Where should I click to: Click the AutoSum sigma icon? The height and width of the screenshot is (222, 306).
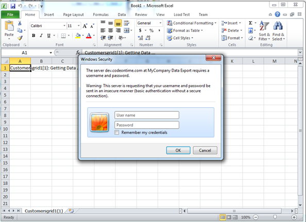[x=250, y=23]
